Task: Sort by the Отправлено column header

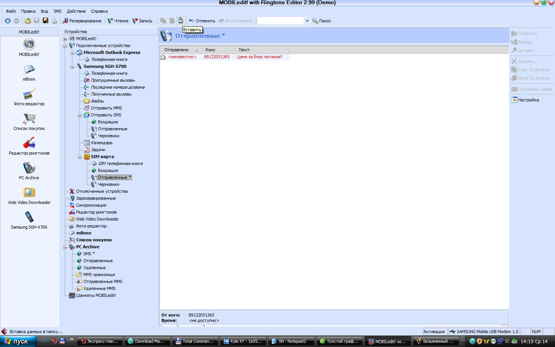Action: [181, 50]
